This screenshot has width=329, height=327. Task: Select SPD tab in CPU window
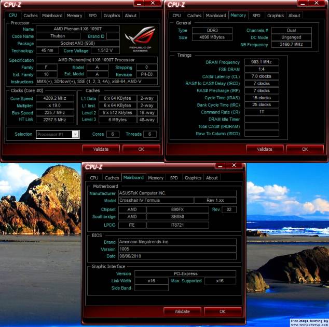92,16
